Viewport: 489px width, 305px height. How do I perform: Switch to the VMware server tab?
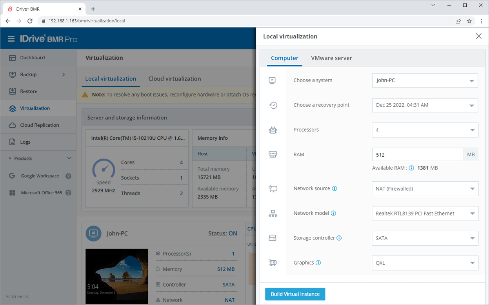tap(331, 58)
